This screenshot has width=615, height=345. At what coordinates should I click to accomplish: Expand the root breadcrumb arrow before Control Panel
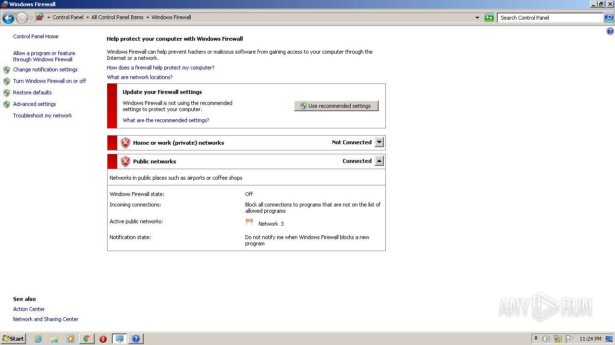click(49, 17)
